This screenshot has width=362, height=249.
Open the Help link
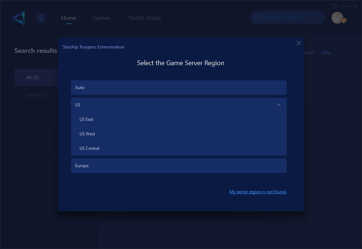(x=326, y=53)
